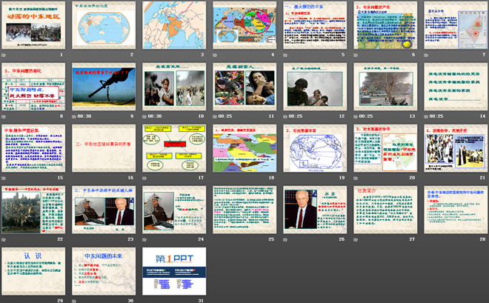This screenshot has height=303, width=489.
Task: Click the animation star under slide 1
Action: (x=4, y=55)
